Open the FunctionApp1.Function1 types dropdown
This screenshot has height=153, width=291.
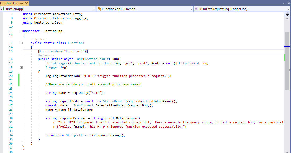click(191, 9)
